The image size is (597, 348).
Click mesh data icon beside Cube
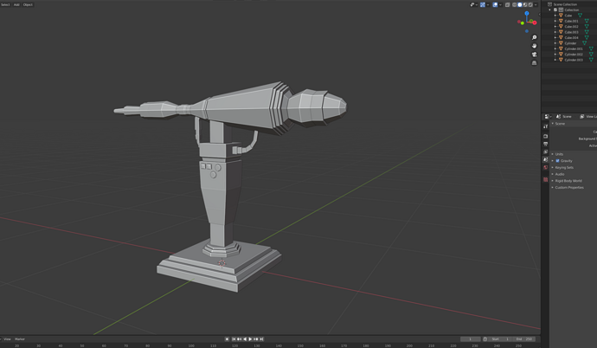click(x=580, y=16)
